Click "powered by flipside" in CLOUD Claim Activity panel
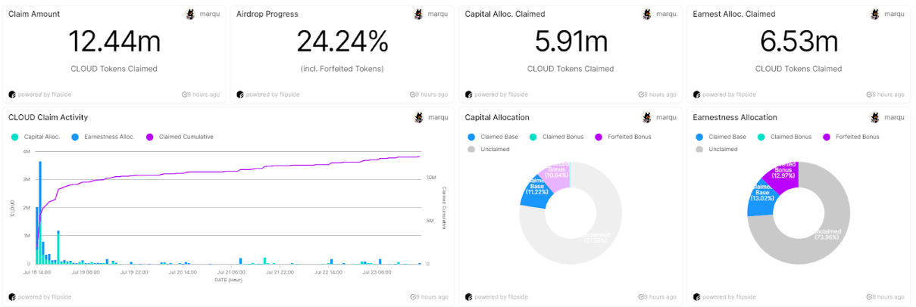 coord(44,296)
